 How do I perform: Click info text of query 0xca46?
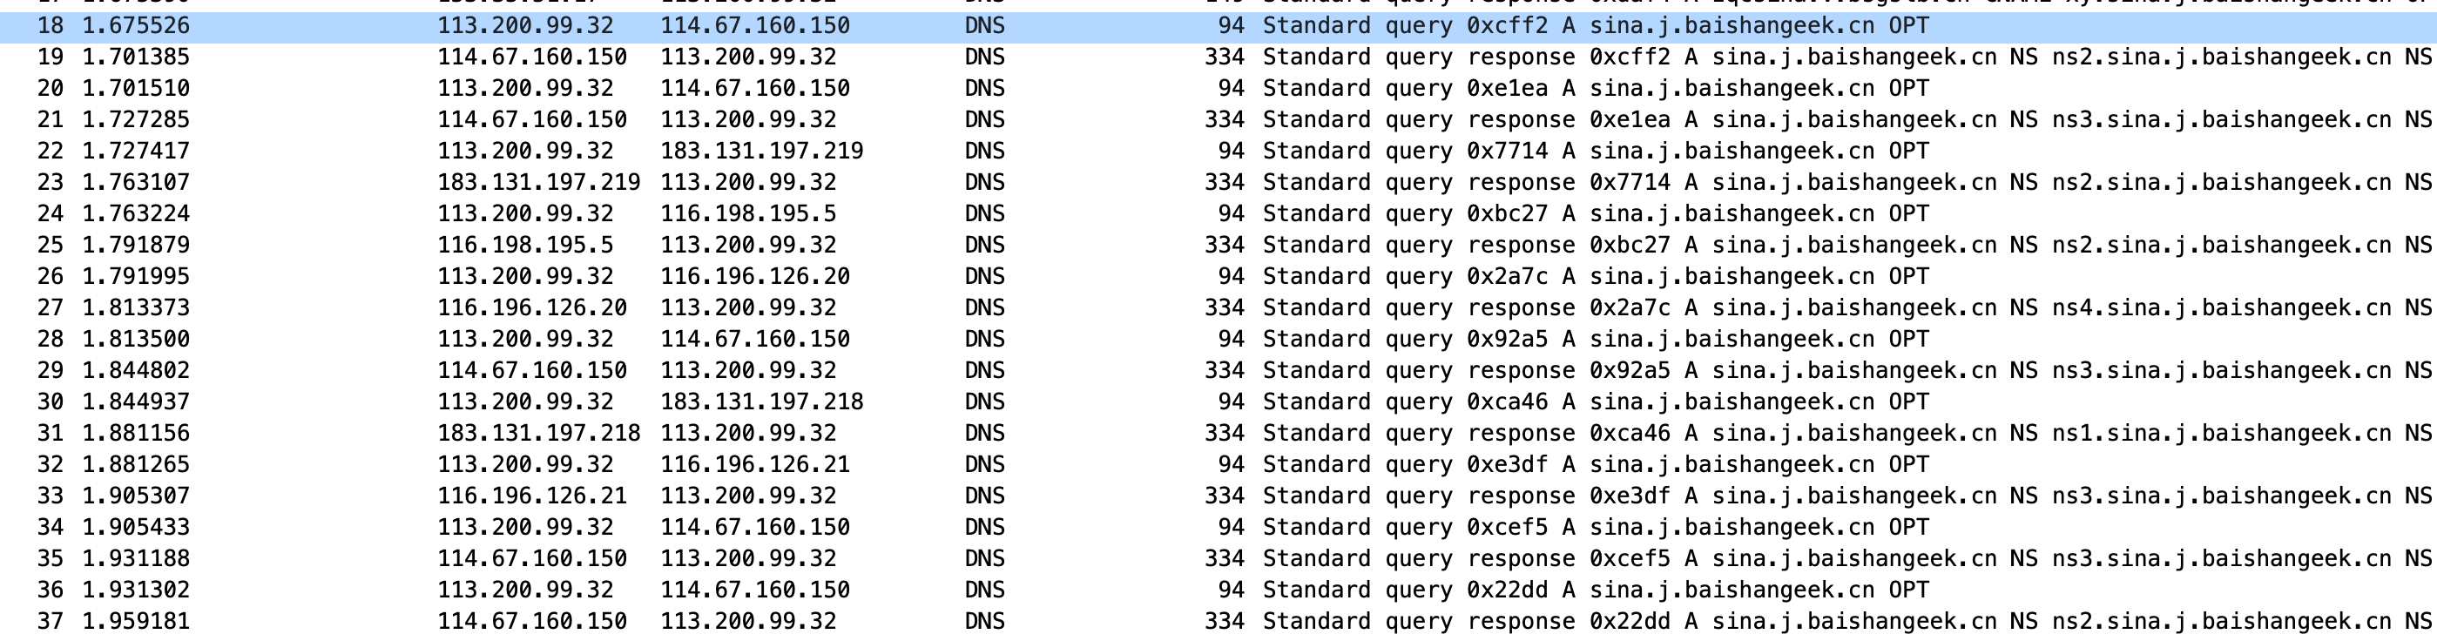click(1595, 401)
